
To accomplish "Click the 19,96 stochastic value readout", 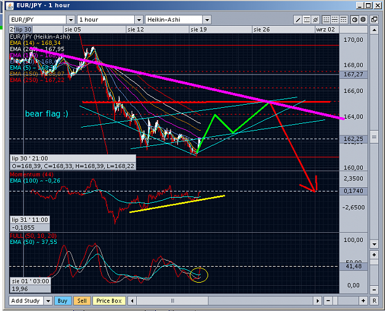I will click(x=30, y=289).
